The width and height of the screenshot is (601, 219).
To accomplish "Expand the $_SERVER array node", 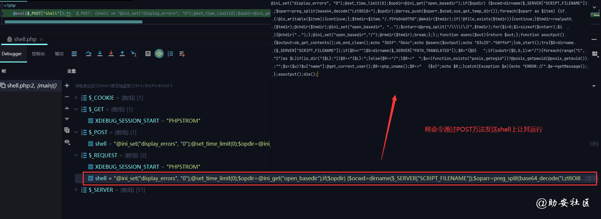I will [76, 190].
